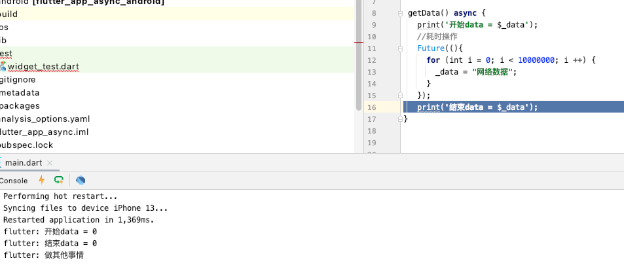The image size is (624, 269).
Task: Switch to the main.dart run tab
Action: (x=23, y=163)
